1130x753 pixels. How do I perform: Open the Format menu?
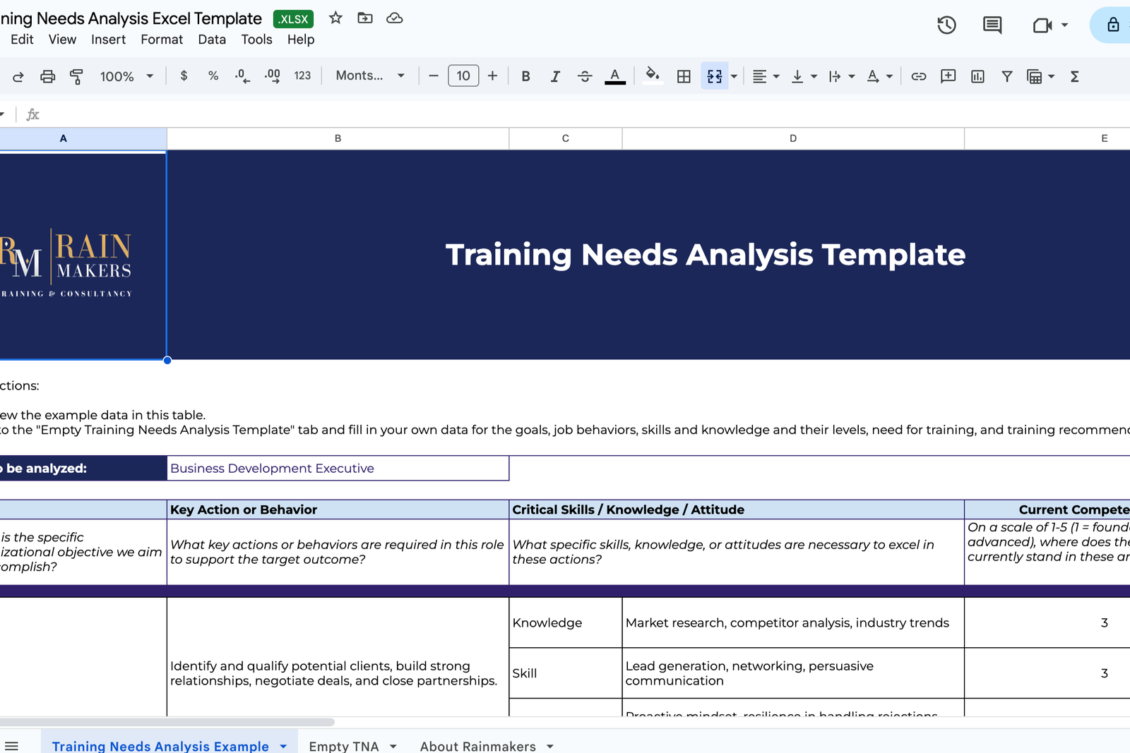coord(162,40)
